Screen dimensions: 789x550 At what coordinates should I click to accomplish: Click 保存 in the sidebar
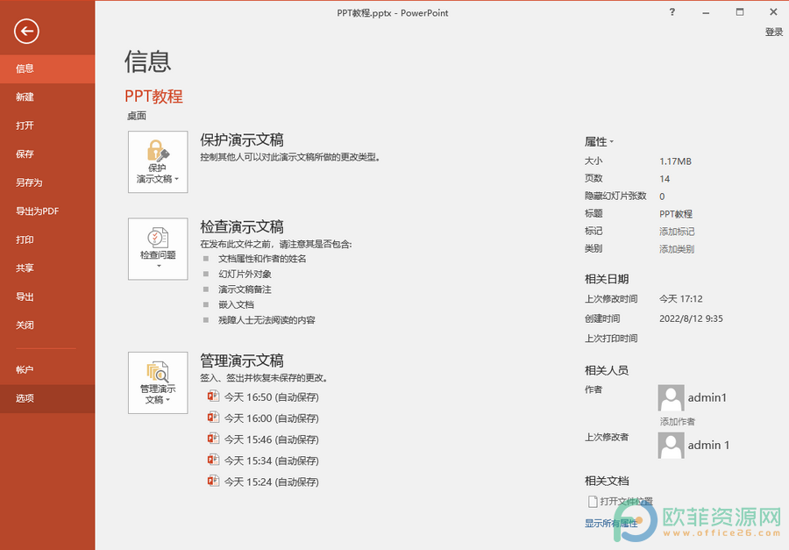point(47,154)
